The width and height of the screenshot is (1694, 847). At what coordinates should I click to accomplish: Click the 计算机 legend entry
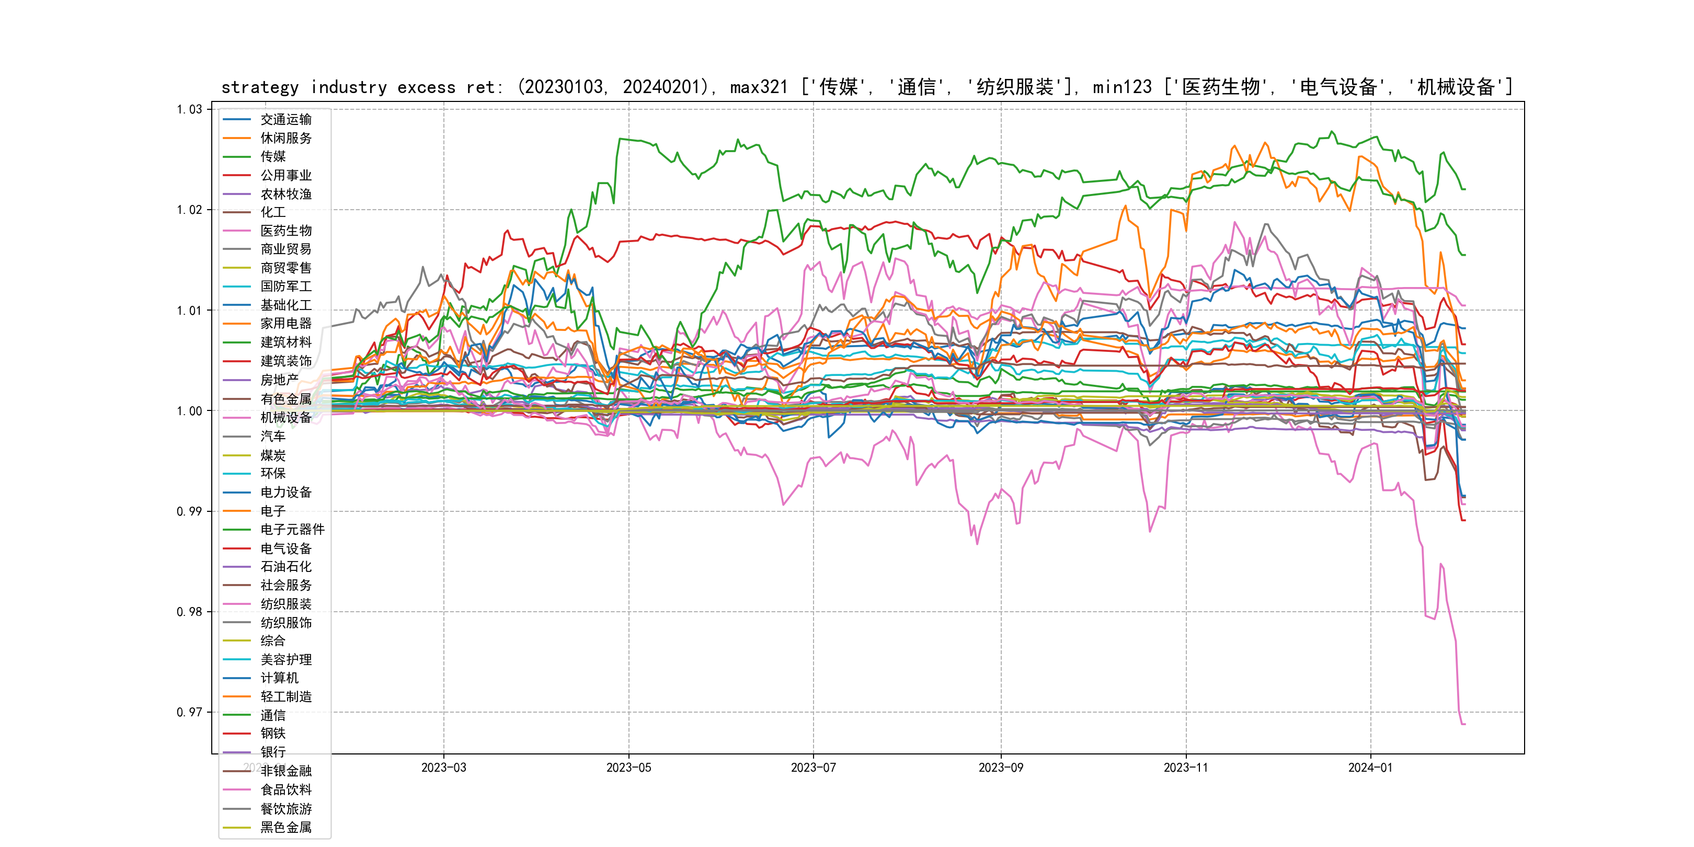pos(279,678)
